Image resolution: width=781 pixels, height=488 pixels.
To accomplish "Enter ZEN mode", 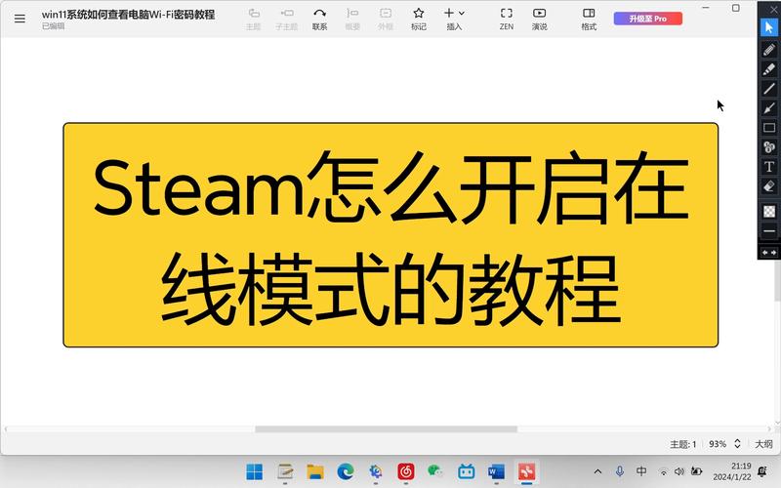I will [x=507, y=19].
